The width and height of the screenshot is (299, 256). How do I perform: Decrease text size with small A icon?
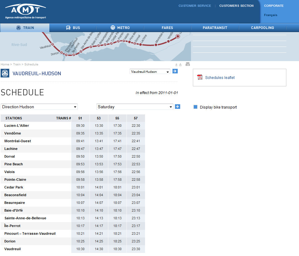[176, 65]
